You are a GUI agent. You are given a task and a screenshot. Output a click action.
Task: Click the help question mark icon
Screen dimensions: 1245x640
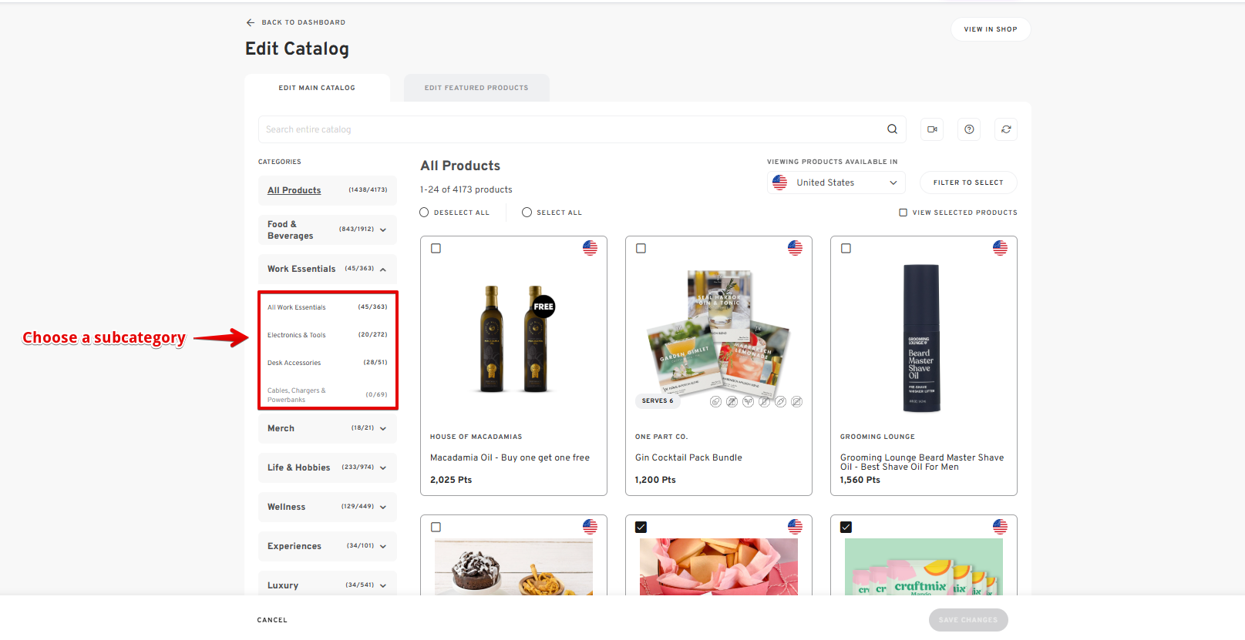[969, 129]
